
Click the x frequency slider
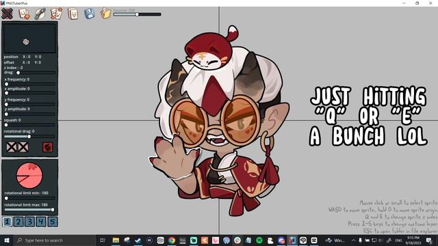point(29,84)
